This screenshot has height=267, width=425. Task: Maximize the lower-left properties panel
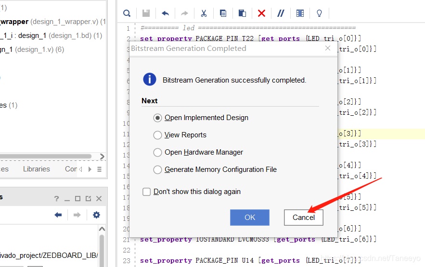tap(78, 199)
